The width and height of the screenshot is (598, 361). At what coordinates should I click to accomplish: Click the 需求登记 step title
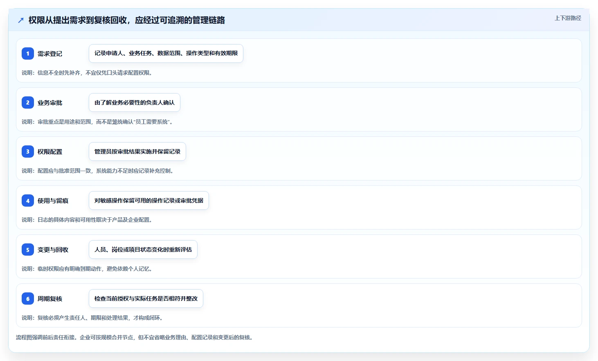(50, 53)
